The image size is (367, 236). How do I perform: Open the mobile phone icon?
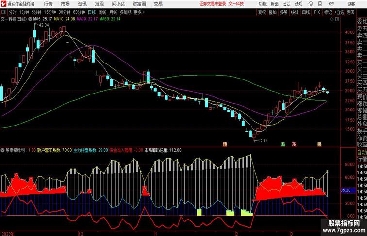320,4
